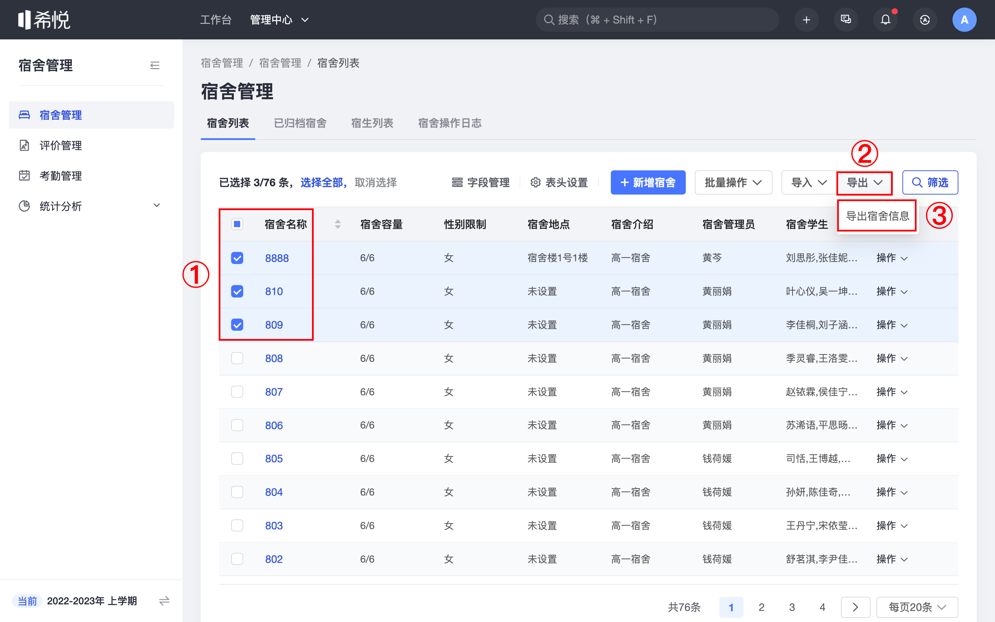995x622 pixels.
Task: Click 取消选择 link
Action: point(376,183)
